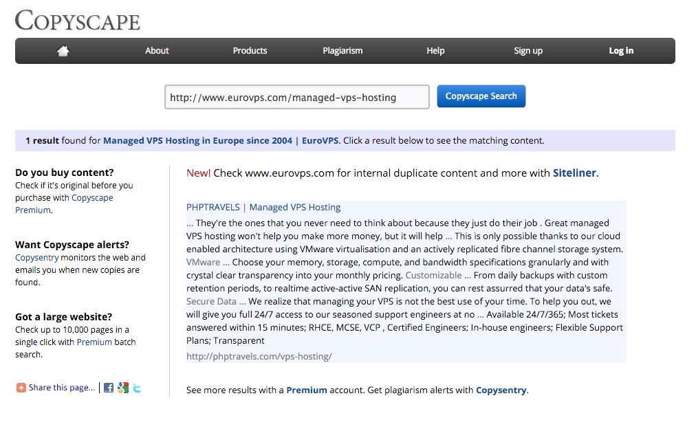Open the About menu
The width and height of the screenshot is (696, 442).
click(157, 51)
